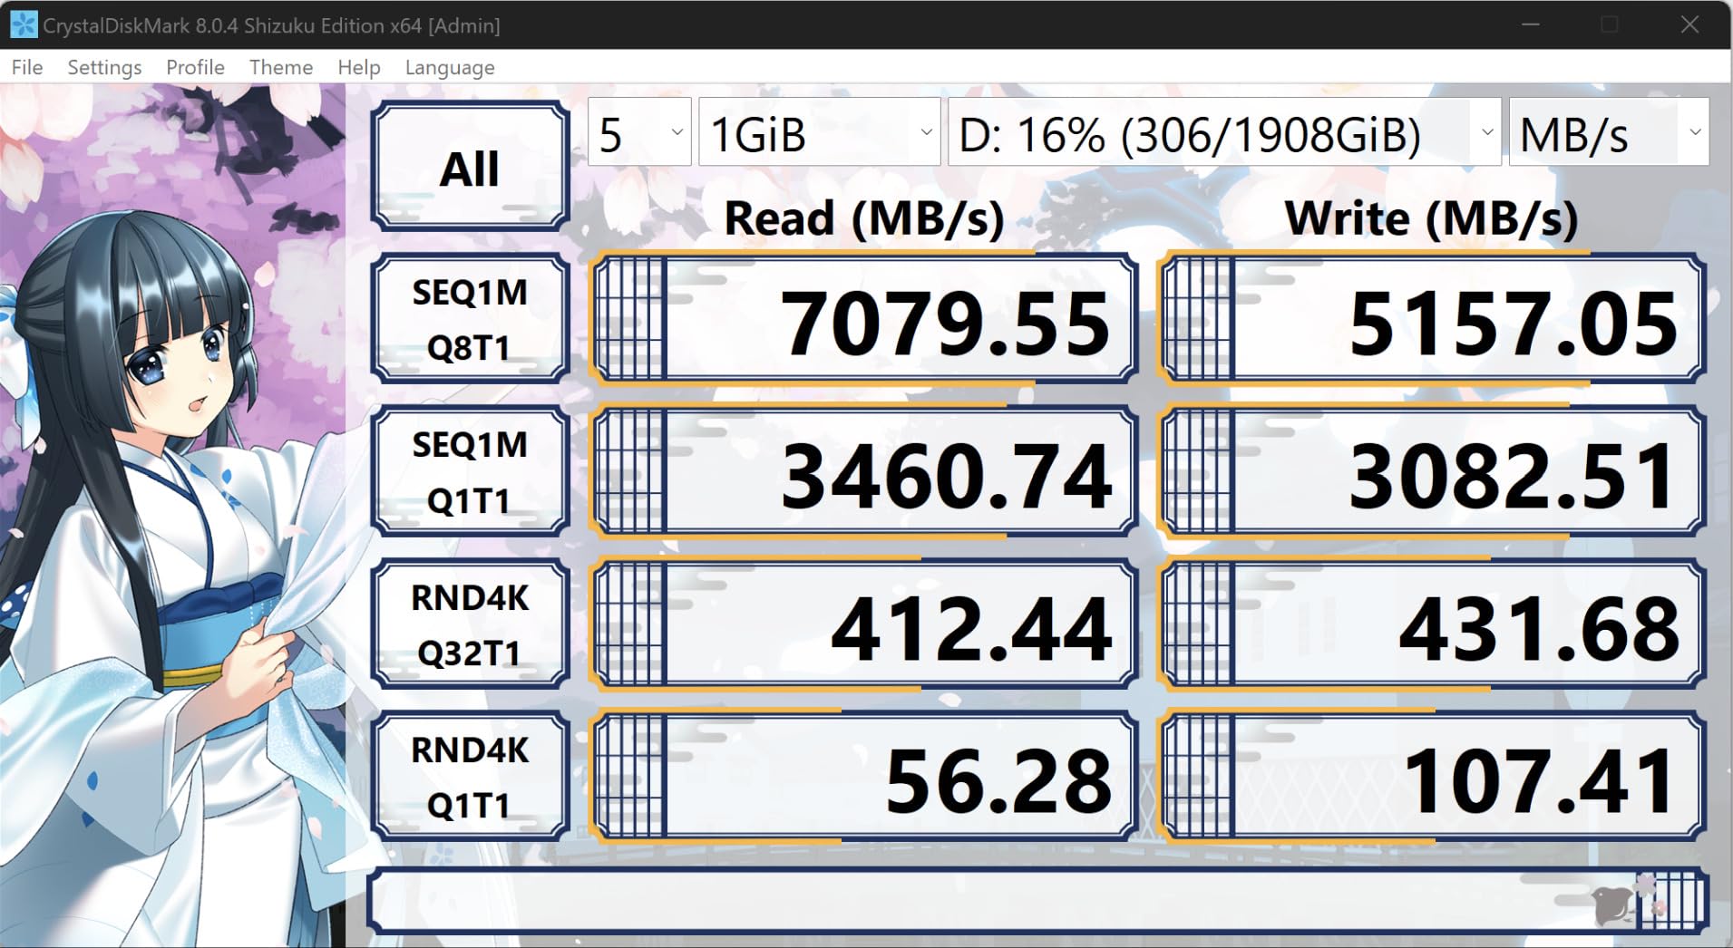Open the Theme menu
1733x948 pixels.
[x=279, y=67]
